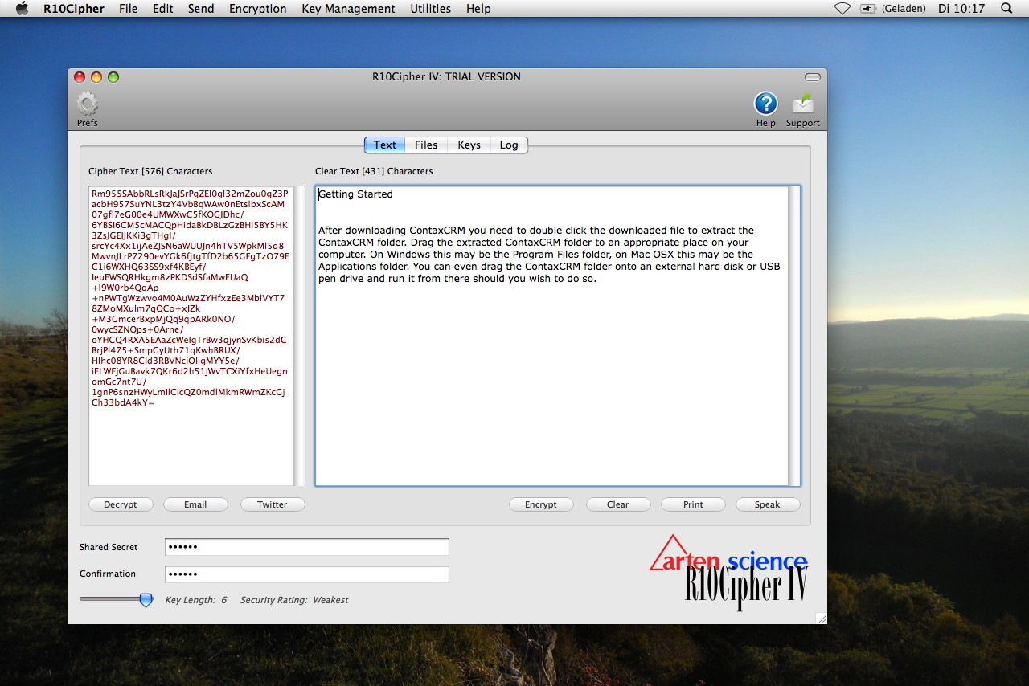
Task: Click inside the Clear Text area
Action: pyautogui.click(x=551, y=336)
